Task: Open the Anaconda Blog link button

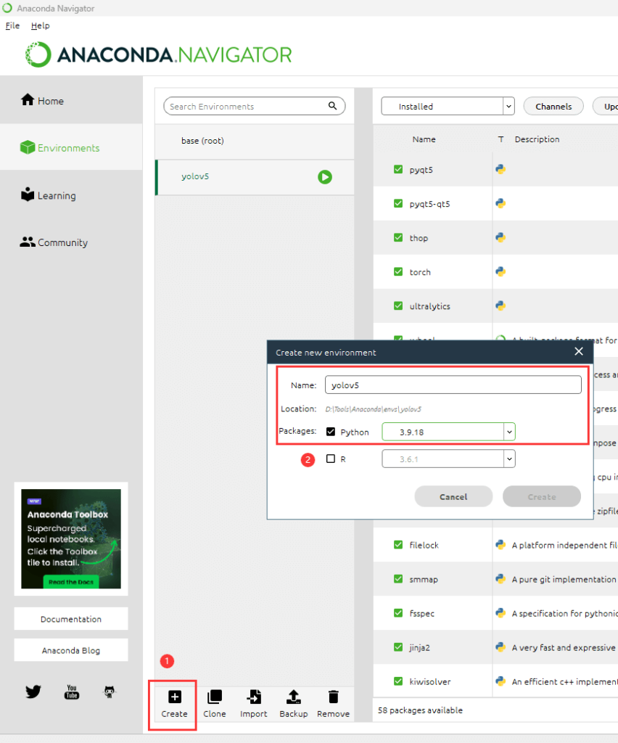Action: pos(71,650)
